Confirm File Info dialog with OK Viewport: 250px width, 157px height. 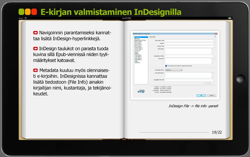coord(201,95)
